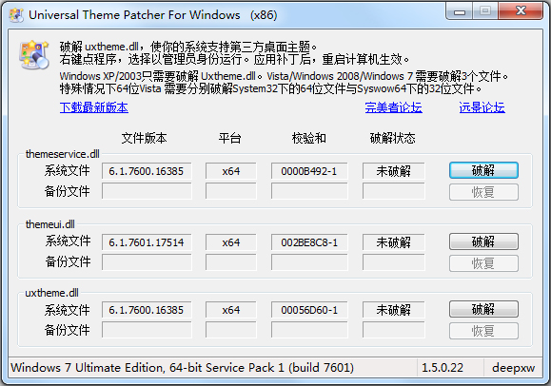Image resolution: width=551 pixels, height=386 pixels.
Task: Click 系统文件 label under themeservice.dll
Action: click(x=67, y=171)
